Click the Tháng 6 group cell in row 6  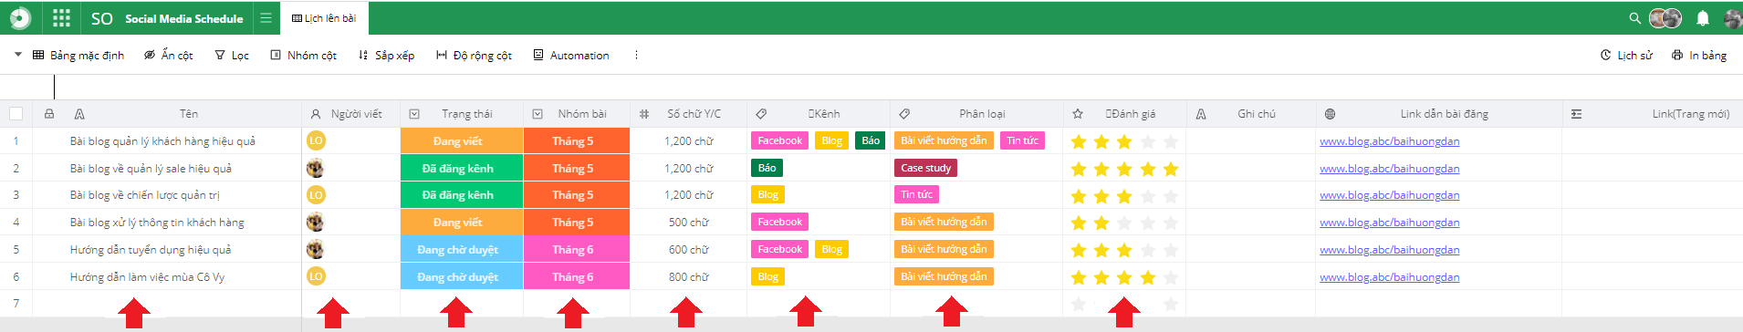577,277
